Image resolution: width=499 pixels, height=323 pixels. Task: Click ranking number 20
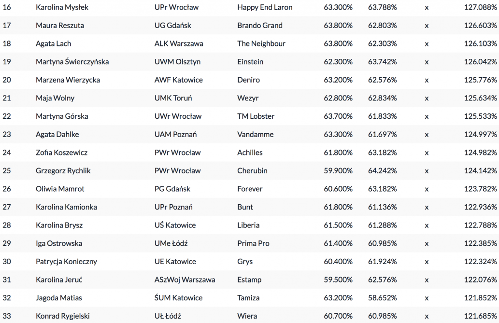pyautogui.click(x=7, y=80)
